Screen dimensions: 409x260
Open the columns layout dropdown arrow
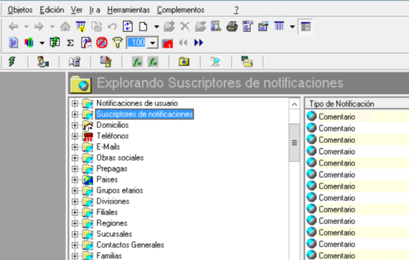click(292, 27)
